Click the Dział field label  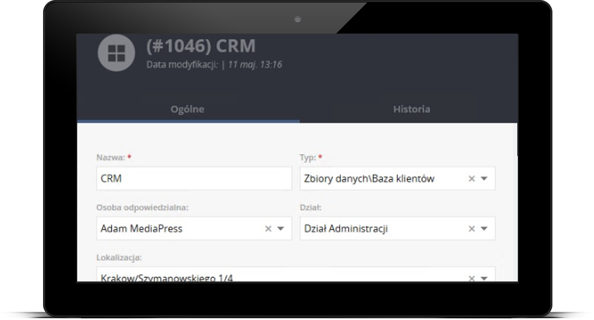click(x=311, y=207)
